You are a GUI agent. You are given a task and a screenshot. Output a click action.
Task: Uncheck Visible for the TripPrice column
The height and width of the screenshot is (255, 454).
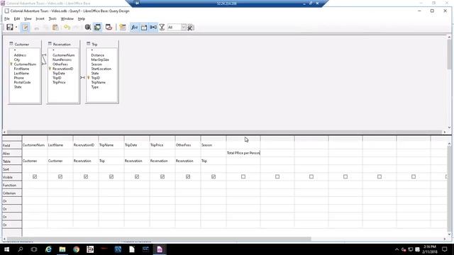pyautogui.click(x=162, y=176)
